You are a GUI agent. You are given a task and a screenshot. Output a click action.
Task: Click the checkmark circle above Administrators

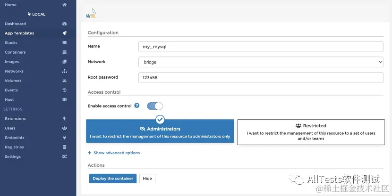tap(160, 120)
